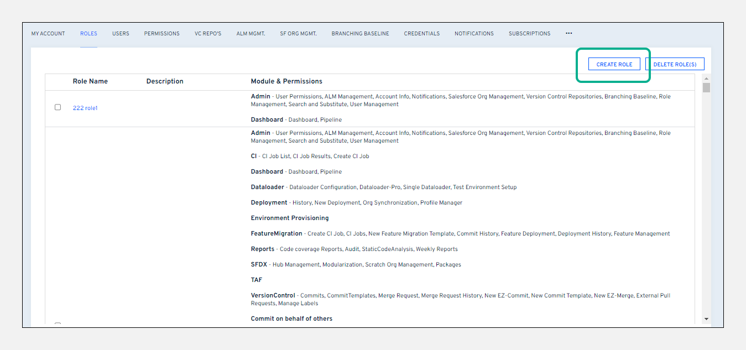The width and height of the screenshot is (746, 350).
Task: Click the CREATE ROLE button
Action: (614, 64)
